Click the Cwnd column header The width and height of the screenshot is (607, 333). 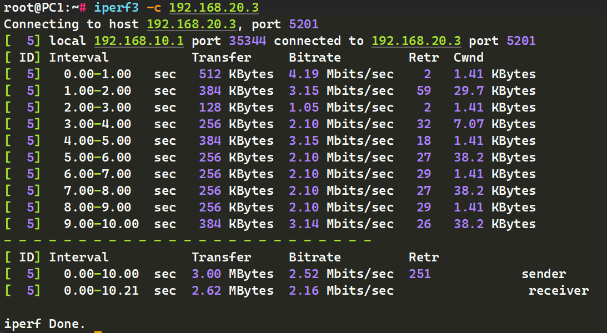[468, 57]
